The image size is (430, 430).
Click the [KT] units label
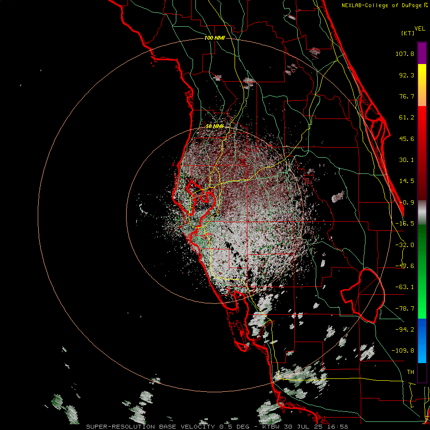pos(408,33)
